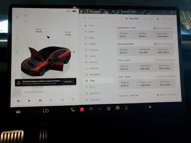This screenshot has height=143, width=191.
Task: Tap the notifications bell icon in settings header
Action: click(158, 19)
